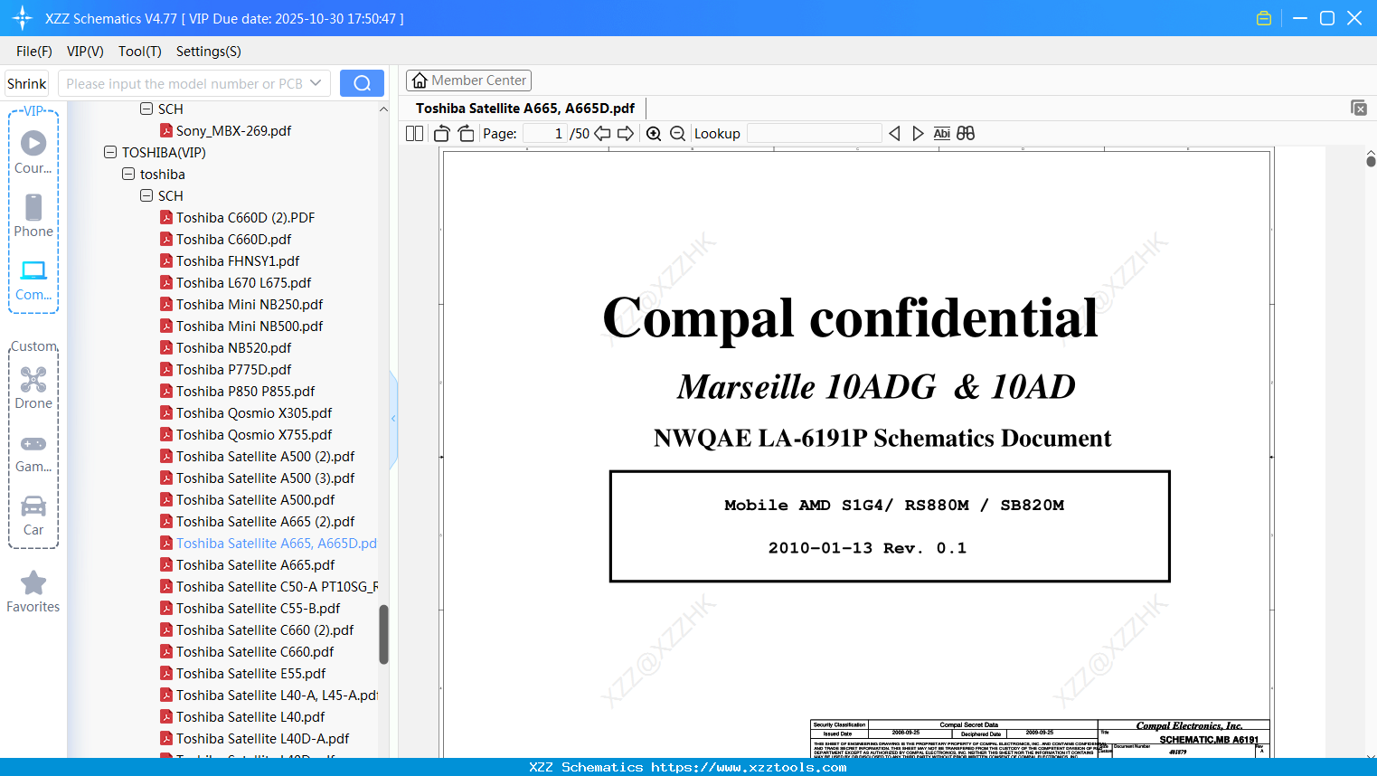1377x776 pixels.
Task: Open the Tool(T) menu
Action: [140, 52]
